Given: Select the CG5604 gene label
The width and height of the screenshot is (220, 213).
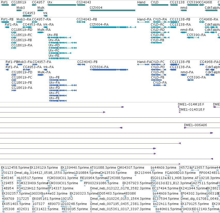Looking at the screenshot, I should click(96, 8).
